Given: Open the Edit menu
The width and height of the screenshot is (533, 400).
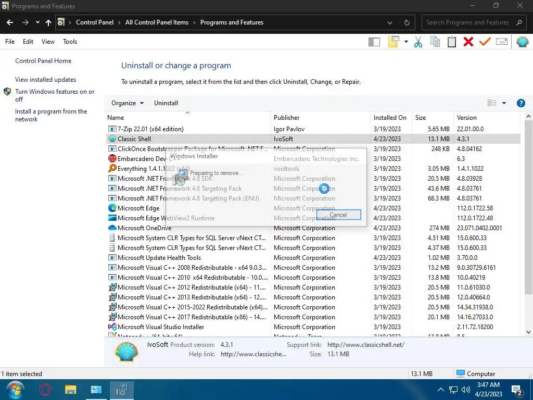Looking at the screenshot, I should click(x=28, y=42).
